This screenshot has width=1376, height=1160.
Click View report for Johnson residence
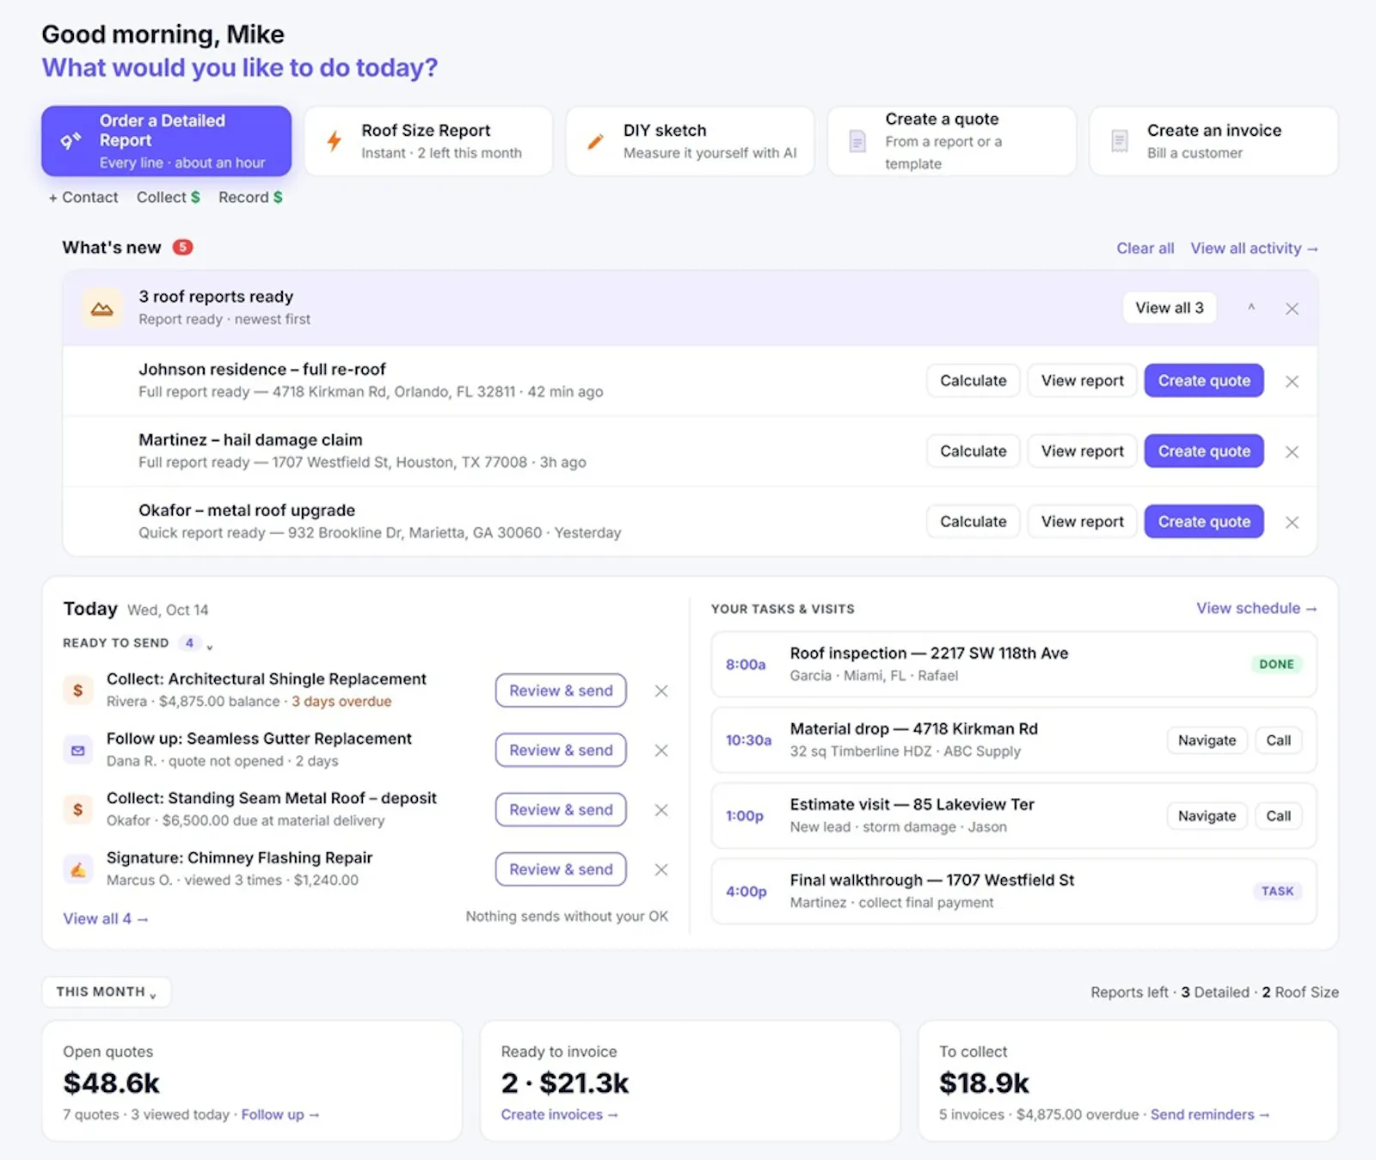[x=1083, y=381]
